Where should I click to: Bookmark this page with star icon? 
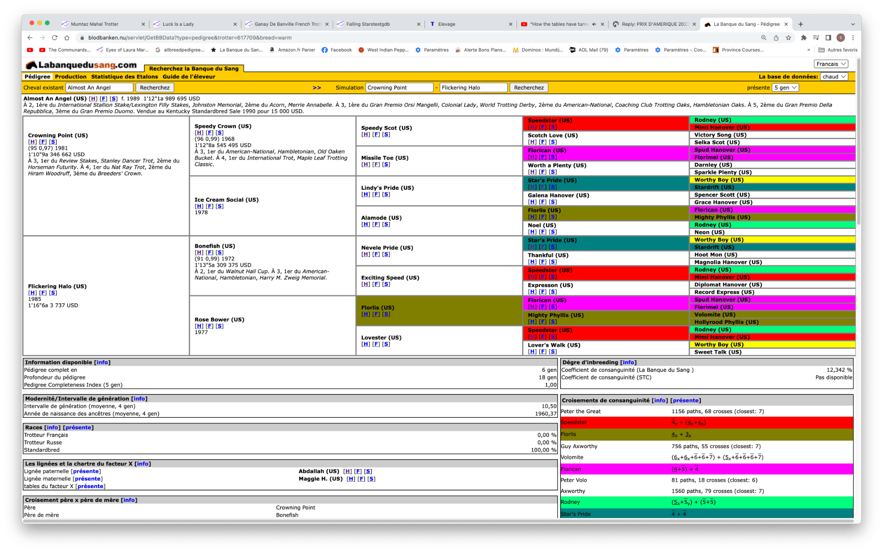point(788,38)
